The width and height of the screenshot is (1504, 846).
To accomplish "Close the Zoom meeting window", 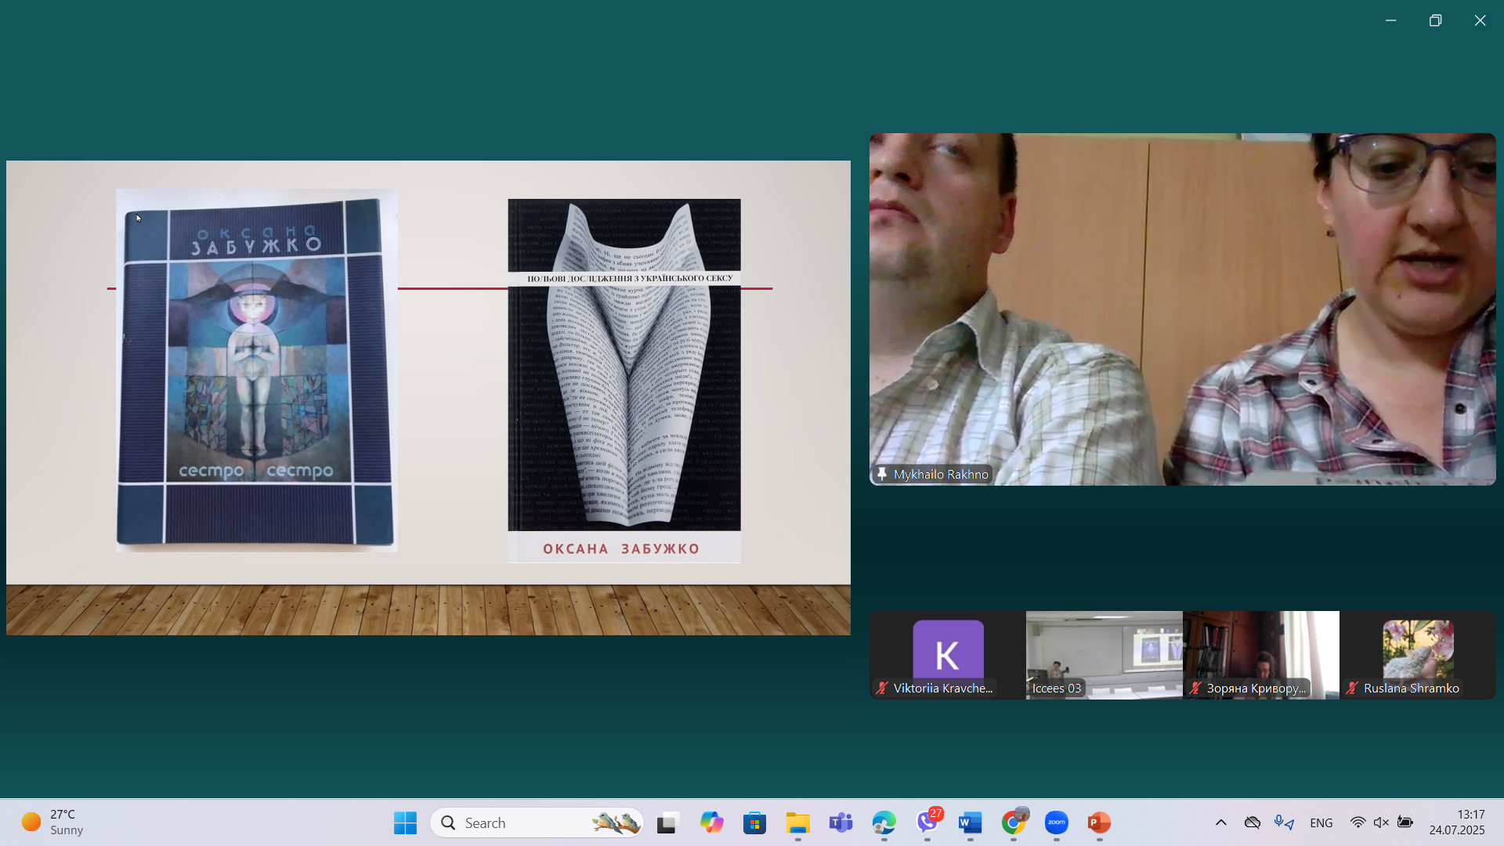I will 1480,20.
